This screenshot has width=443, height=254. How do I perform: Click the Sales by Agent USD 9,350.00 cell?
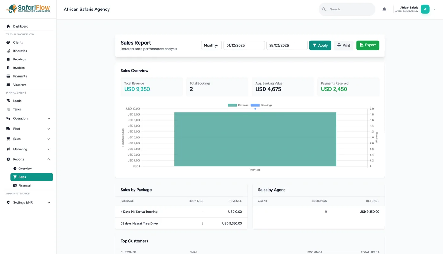pyautogui.click(x=369, y=212)
